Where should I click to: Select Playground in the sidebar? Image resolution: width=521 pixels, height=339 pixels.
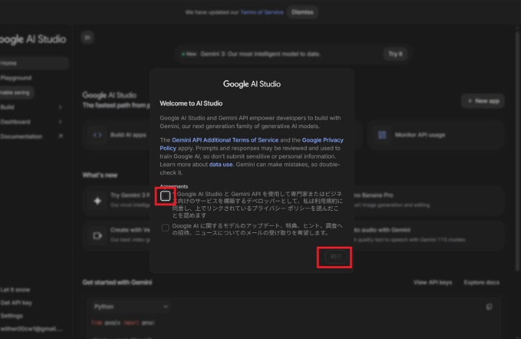click(x=16, y=78)
